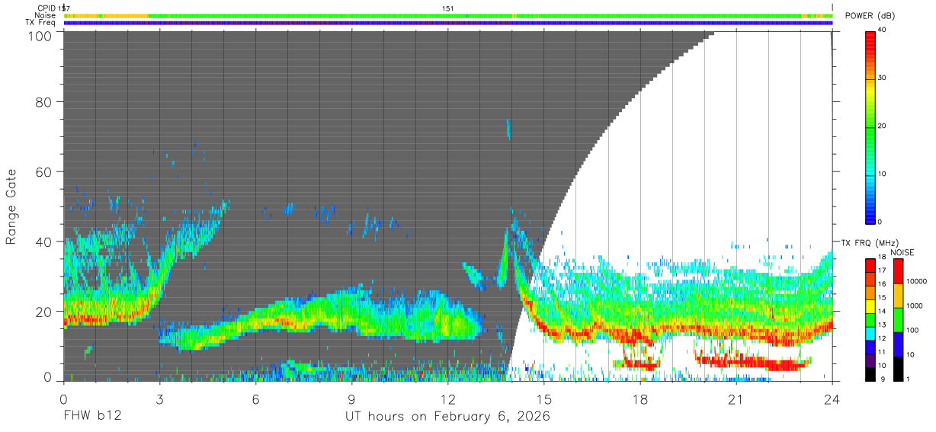Select the yellow 14-15 MHz frequency swatch

tap(870, 306)
